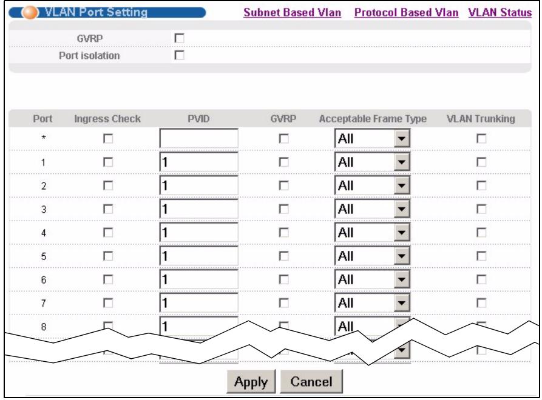Click the PVID field for port 3
The height and width of the screenshot is (400, 542).
pos(198,209)
